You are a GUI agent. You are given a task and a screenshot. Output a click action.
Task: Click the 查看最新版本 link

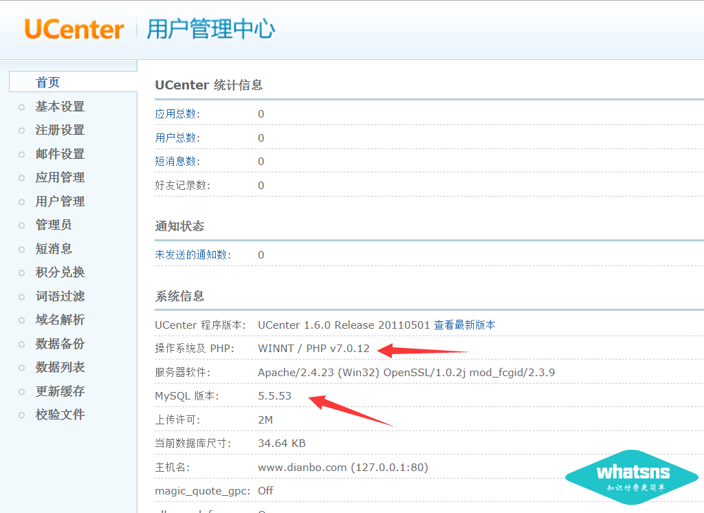tap(464, 325)
